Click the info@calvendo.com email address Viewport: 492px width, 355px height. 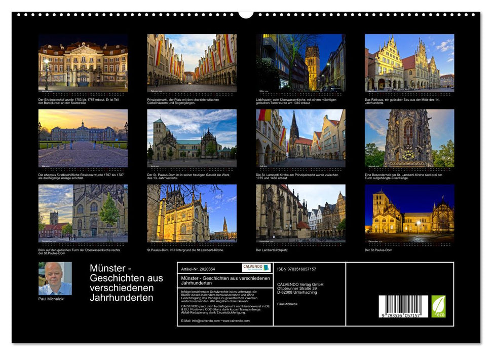click(204, 321)
